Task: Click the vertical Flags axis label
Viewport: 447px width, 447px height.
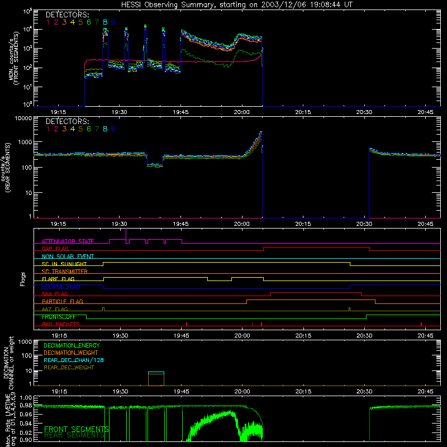Action: [22, 279]
